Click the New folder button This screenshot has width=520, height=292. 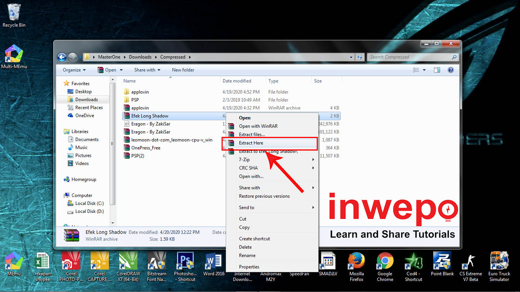(183, 70)
